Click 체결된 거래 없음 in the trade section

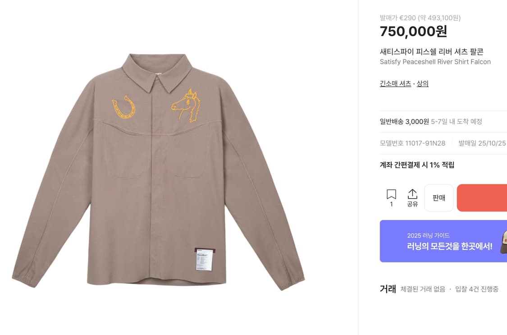420,289
